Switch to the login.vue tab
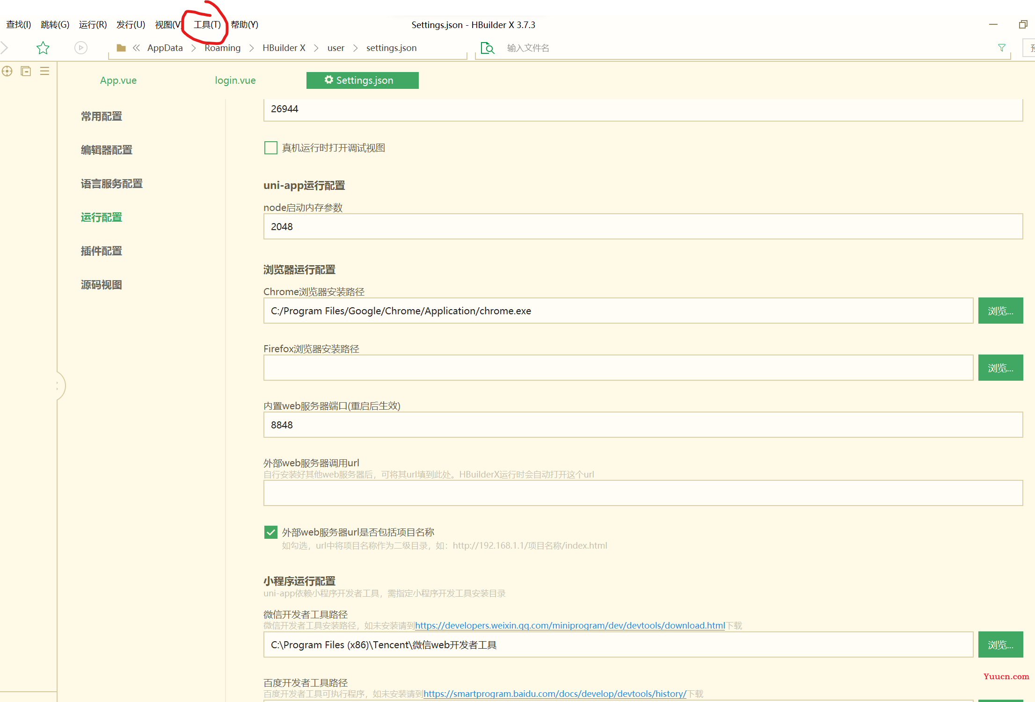The width and height of the screenshot is (1035, 702). (x=235, y=80)
